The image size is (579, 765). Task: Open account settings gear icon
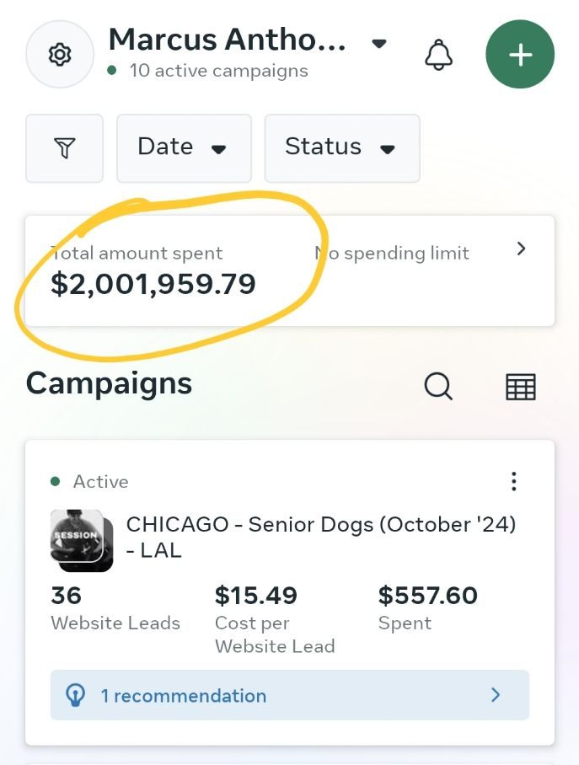tap(60, 54)
